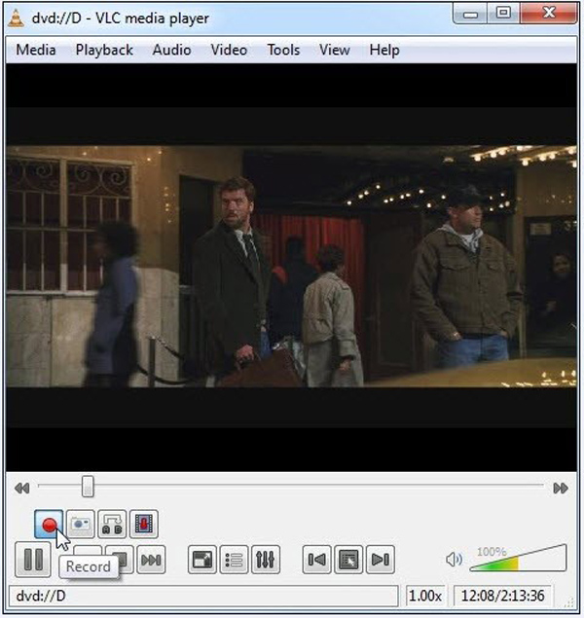Pause the DVD playback

click(x=33, y=560)
